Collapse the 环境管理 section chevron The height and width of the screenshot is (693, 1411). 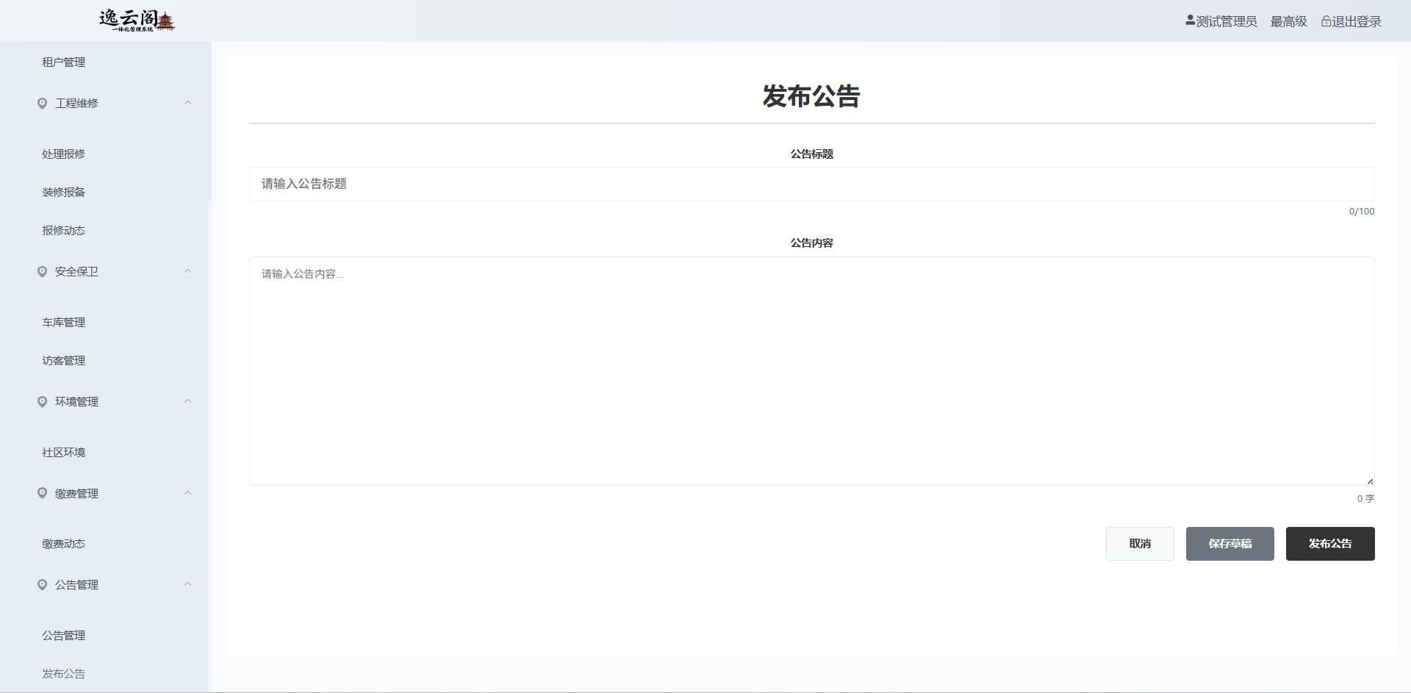pos(187,401)
